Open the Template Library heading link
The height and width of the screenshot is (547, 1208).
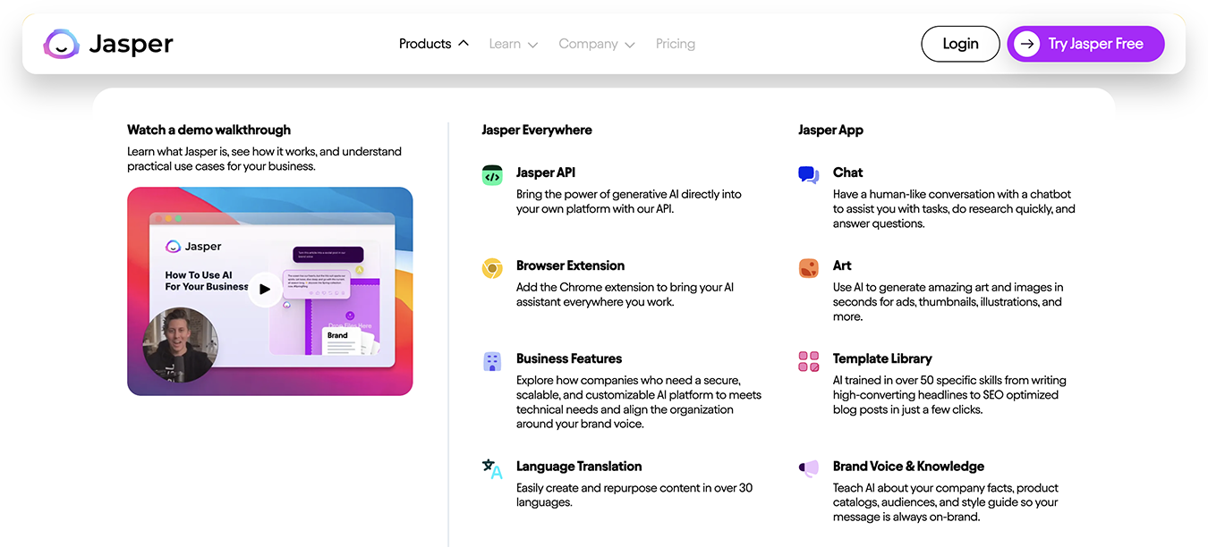pyautogui.click(x=881, y=358)
